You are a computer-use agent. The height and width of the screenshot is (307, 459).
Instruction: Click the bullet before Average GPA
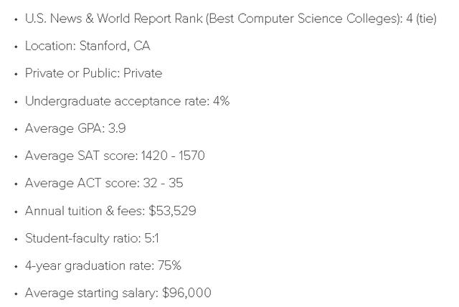(16, 129)
